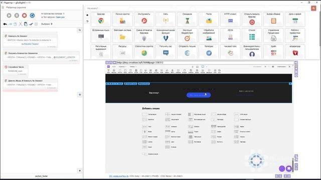Image resolution: width=321 pixels, height=180 pixels.
Task: Open the Список list module
Action: click(252, 35)
